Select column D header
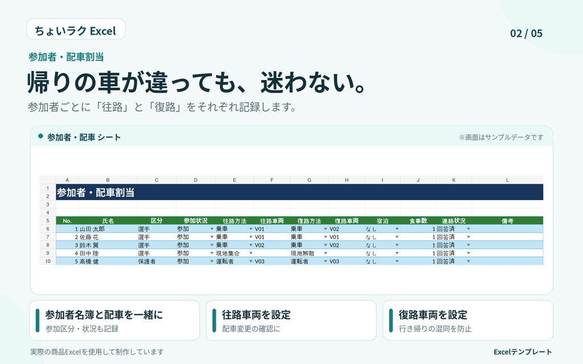 [196, 180]
